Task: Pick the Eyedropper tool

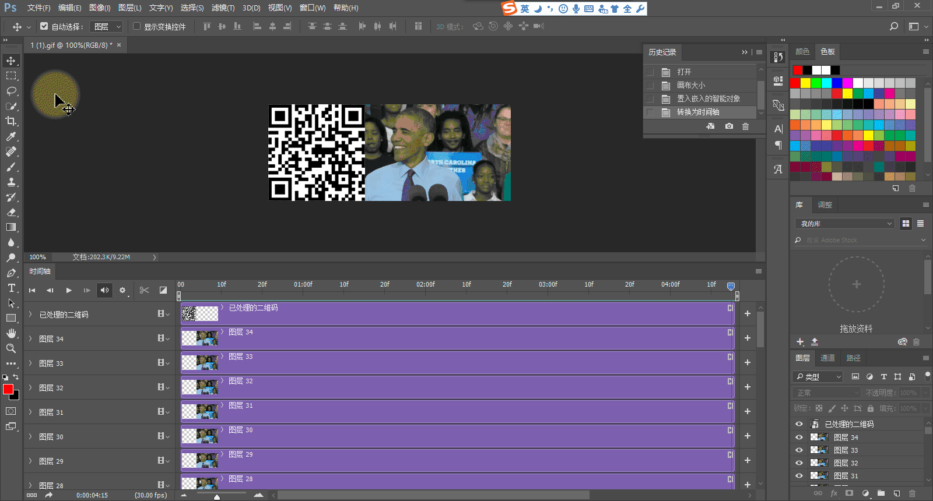Action: pos(11,136)
